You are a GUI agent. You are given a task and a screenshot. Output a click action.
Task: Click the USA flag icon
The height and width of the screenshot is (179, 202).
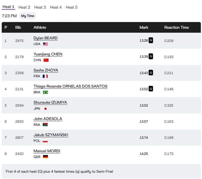pyautogui.click(x=45, y=44)
